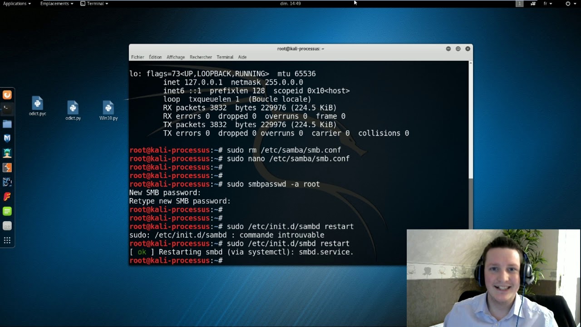This screenshot has height=327, width=581.
Task: Open the Applications menu
Action: [x=17, y=4]
